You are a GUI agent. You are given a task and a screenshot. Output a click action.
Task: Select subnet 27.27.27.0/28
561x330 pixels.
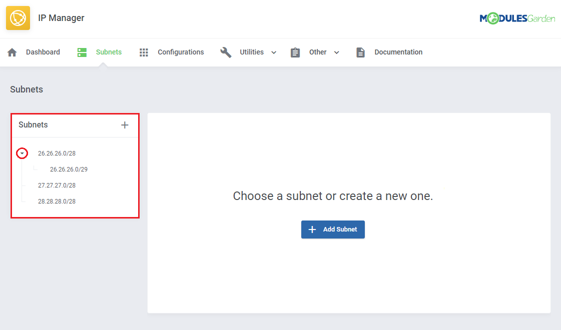[57, 185]
